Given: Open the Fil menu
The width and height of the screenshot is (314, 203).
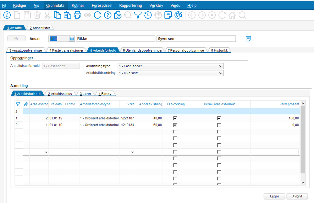Looking at the screenshot, I should [x=4, y=5].
